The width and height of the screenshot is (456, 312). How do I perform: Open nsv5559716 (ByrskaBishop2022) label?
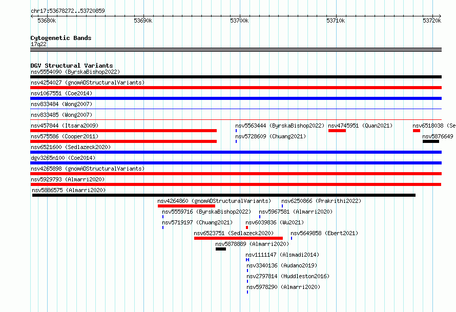tap(206, 212)
